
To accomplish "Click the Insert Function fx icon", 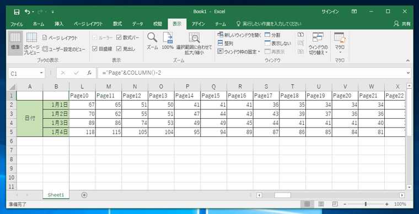I will [89, 73].
